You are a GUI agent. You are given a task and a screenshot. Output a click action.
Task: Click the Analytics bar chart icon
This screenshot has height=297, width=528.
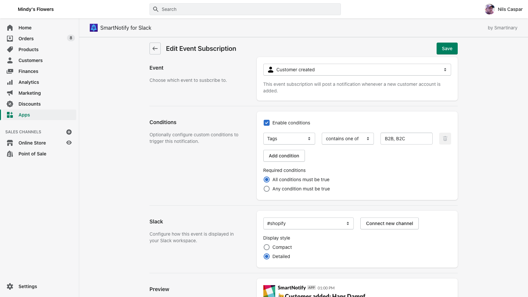point(10,82)
